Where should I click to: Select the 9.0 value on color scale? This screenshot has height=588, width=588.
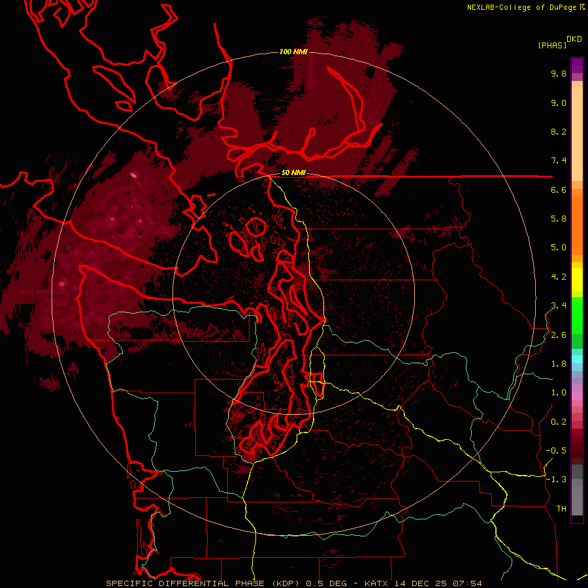point(559,103)
